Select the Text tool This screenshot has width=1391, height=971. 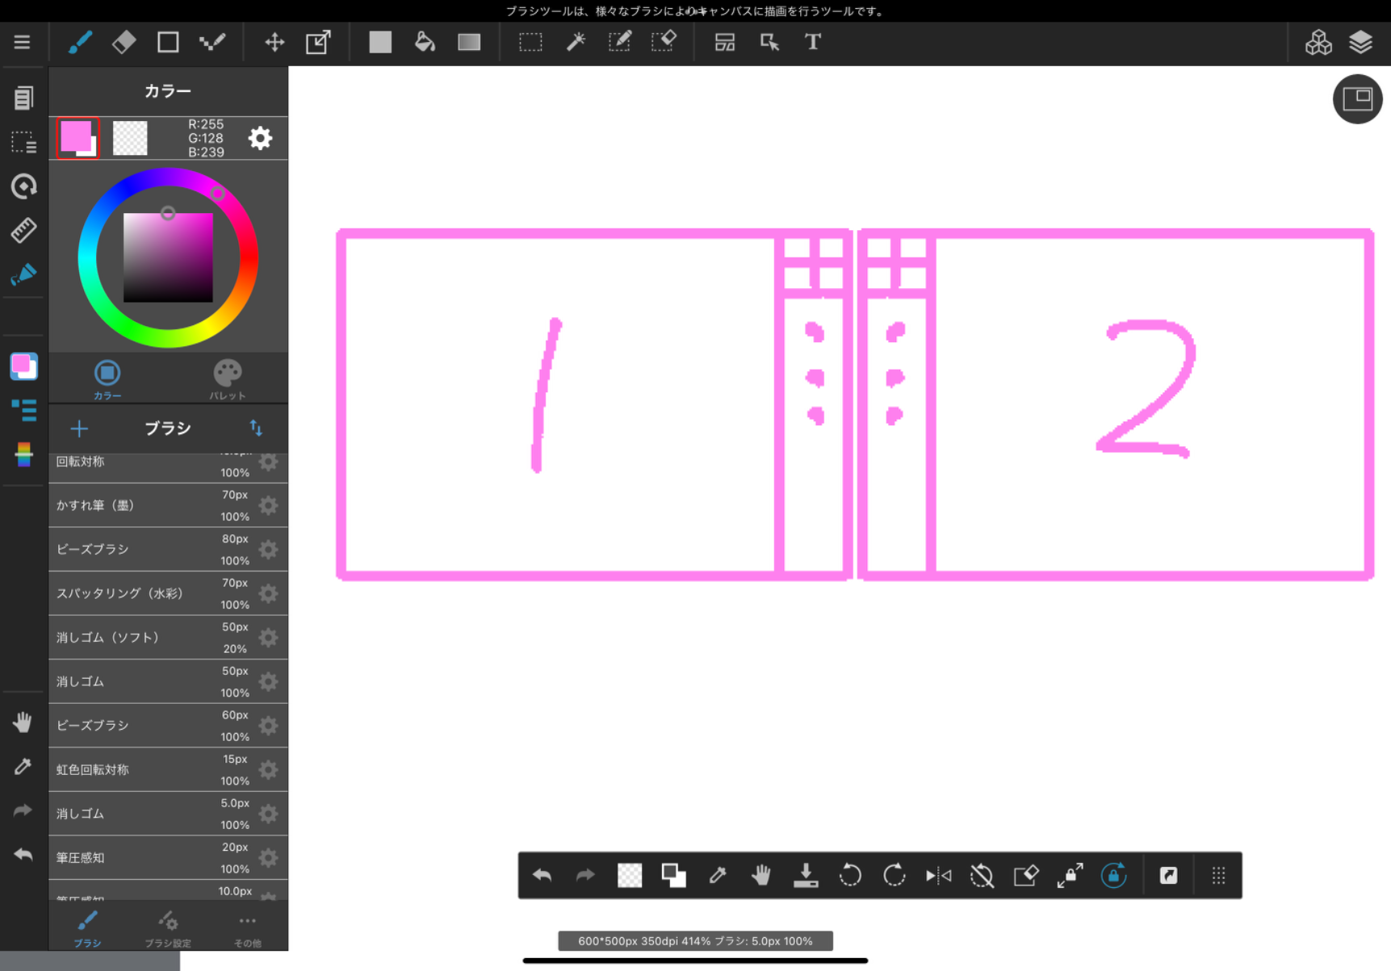[x=812, y=42]
